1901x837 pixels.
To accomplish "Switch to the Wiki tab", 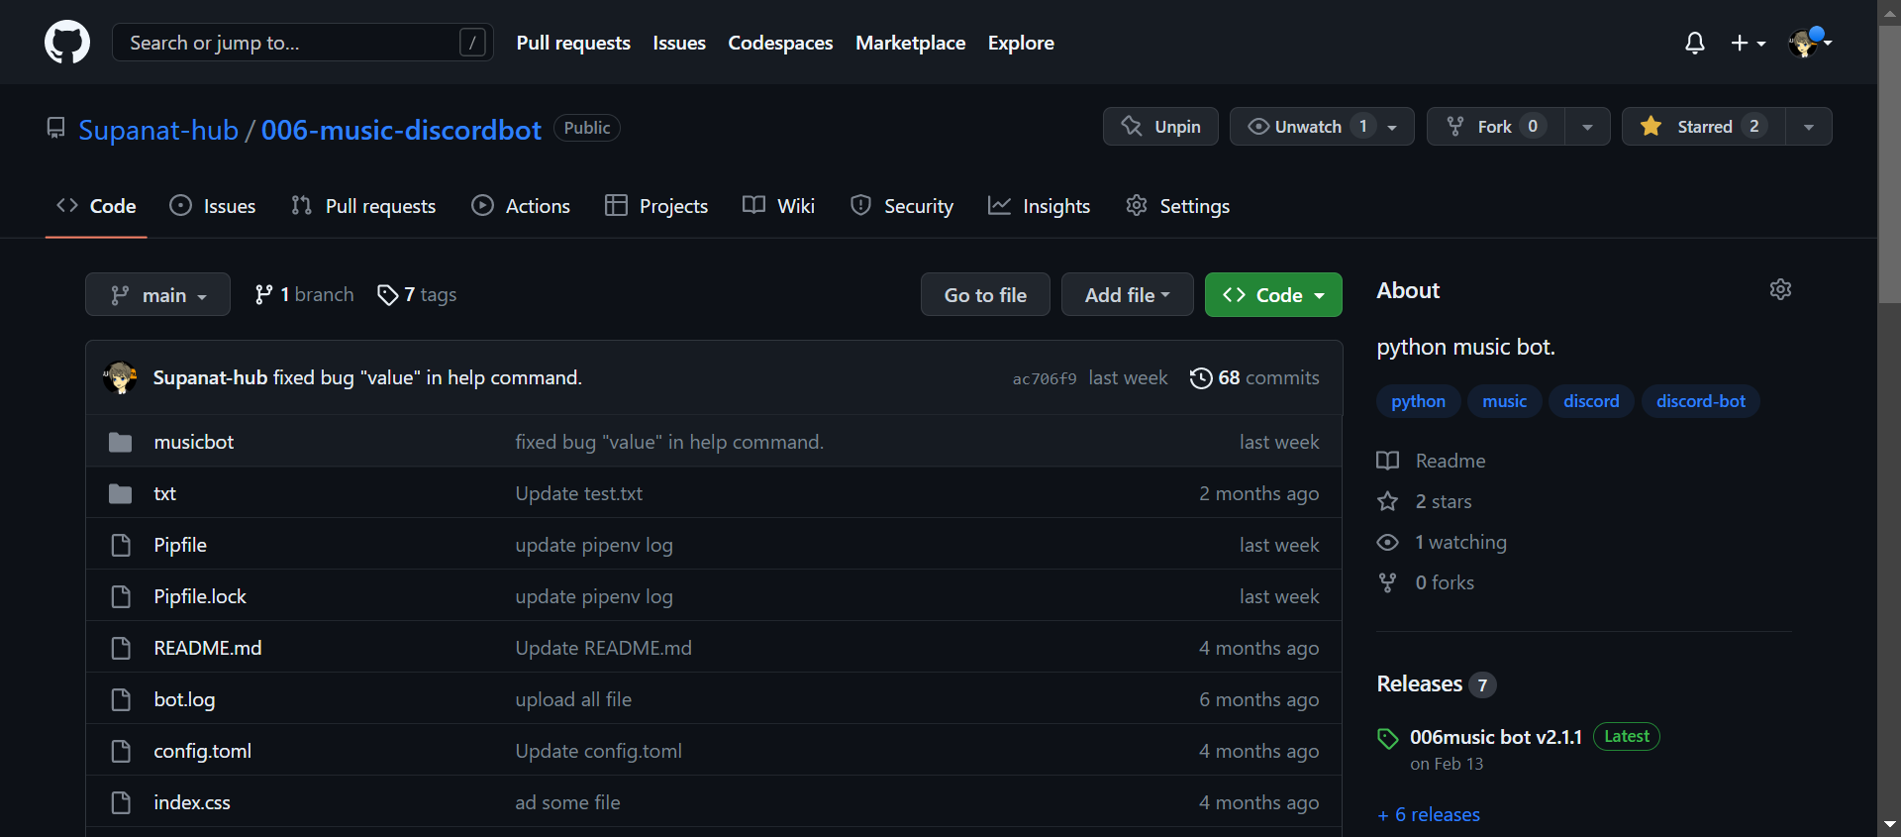I will click(779, 206).
